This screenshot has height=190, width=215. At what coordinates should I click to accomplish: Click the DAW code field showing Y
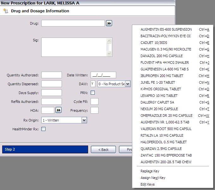pyautogui.click(x=93, y=84)
